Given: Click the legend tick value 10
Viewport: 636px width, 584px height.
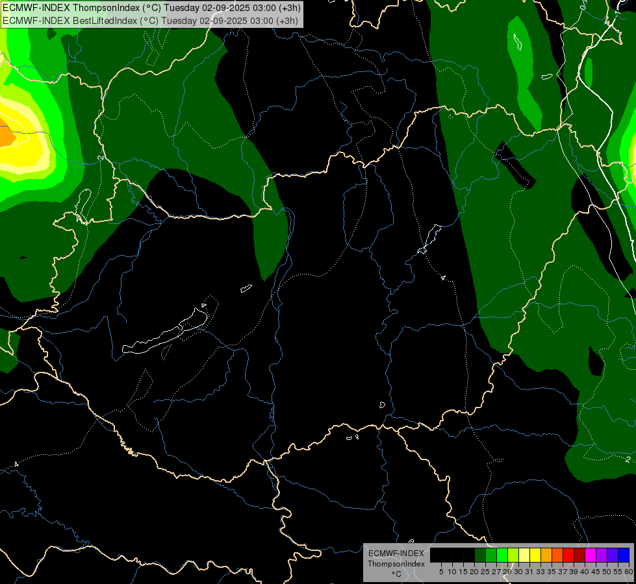Looking at the screenshot, I should (452, 572).
